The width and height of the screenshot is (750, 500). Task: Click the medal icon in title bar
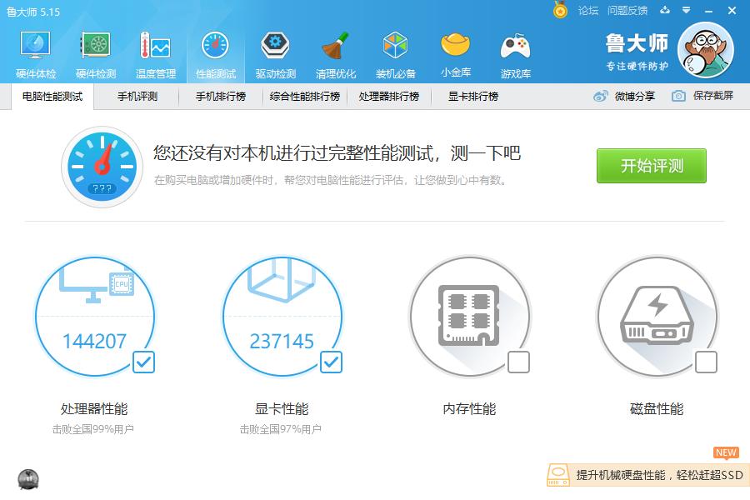point(560,10)
